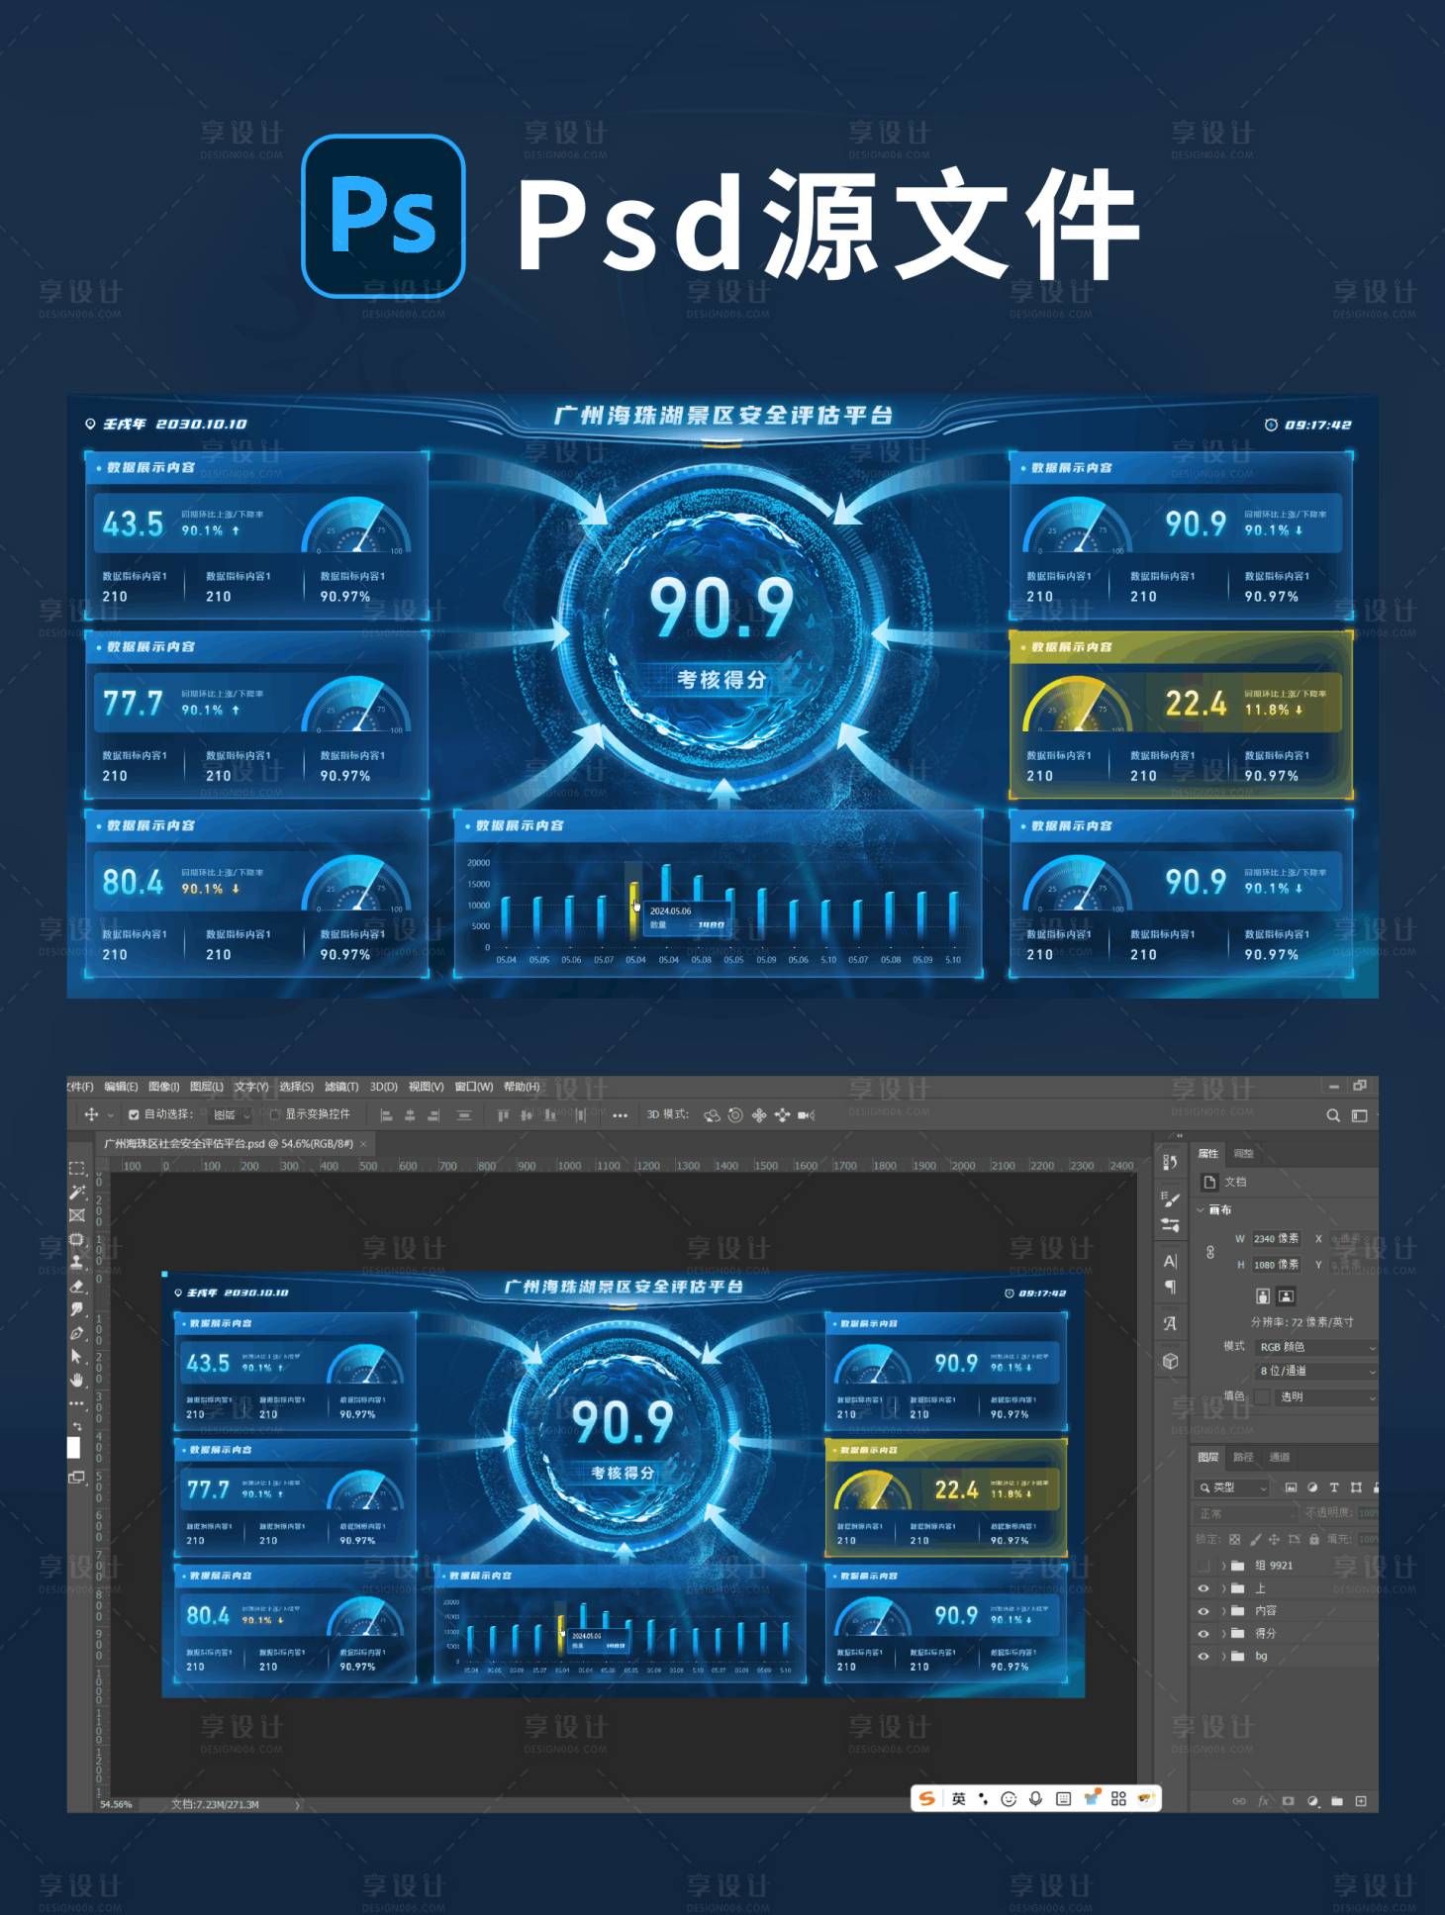Open the Edit Toolbar three-dots button
The image size is (1445, 1915).
point(77,1403)
